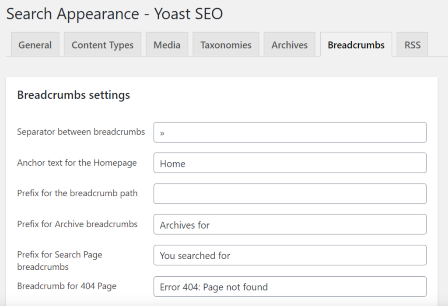Click the Homepage anchor text field containing Home
The height and width of the screenshot is (306, 448).
pos(290,163)
